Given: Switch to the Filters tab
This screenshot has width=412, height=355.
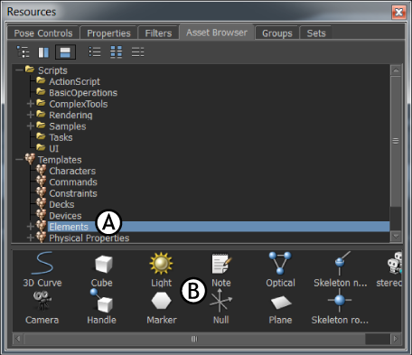Looking at the screenshot, I should pyautogui.click(x=158, y=33).
